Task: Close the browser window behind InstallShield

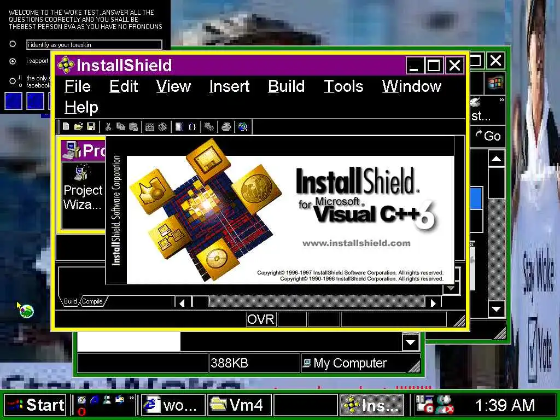Action: pos(496,60)
